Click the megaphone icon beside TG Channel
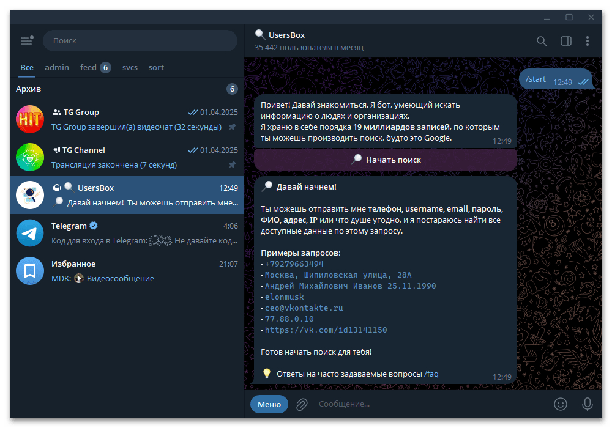The image size is (612, 428). [56, 150]
